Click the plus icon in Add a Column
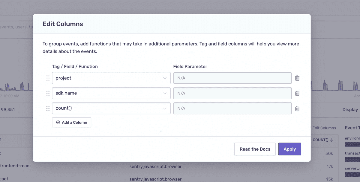360x182 pixels. pos(58,122)
